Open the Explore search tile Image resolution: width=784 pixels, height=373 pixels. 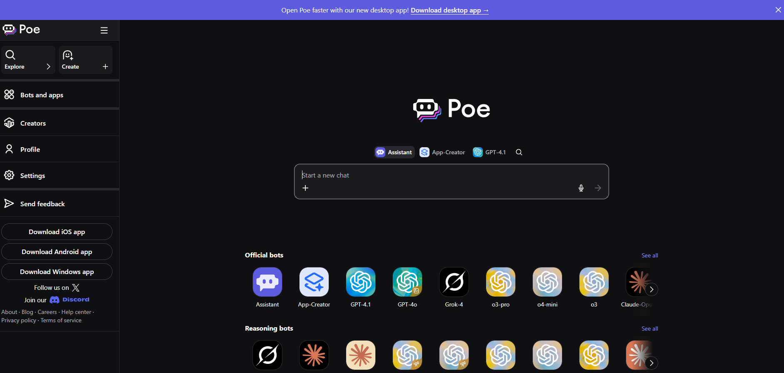pos(28,60)
